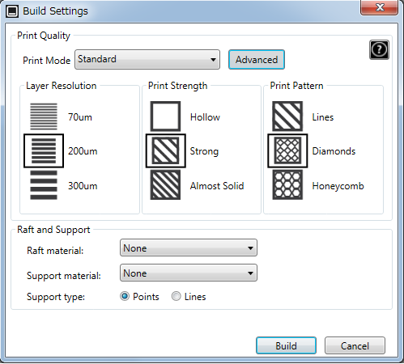The image size is (404, 364).
Task: Choose the Strong print strength icon
Action: click(166, 150)
